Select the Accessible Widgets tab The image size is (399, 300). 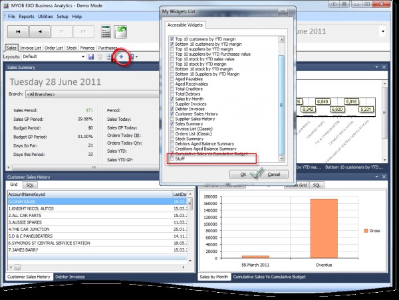point(185,25)
